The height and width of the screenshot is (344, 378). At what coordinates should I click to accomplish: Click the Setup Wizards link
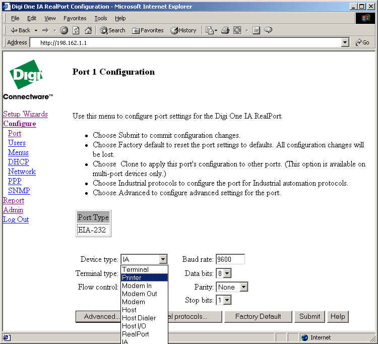[25, 114]
